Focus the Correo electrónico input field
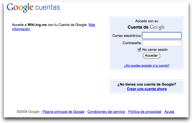Screen dimensions: 192x123 [x=162, y=36]
